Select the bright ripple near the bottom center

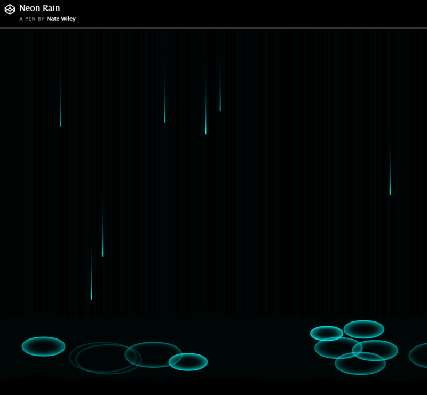pos(188,362)
